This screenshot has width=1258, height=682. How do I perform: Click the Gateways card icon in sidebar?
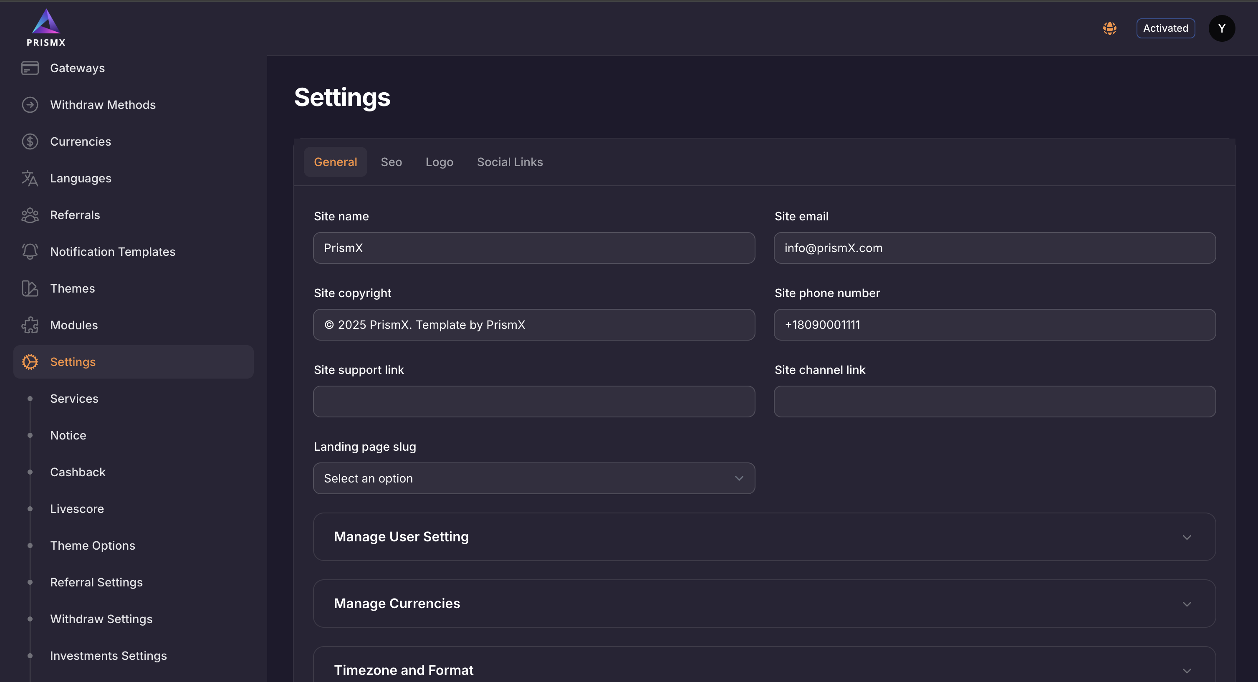[30, 68]
